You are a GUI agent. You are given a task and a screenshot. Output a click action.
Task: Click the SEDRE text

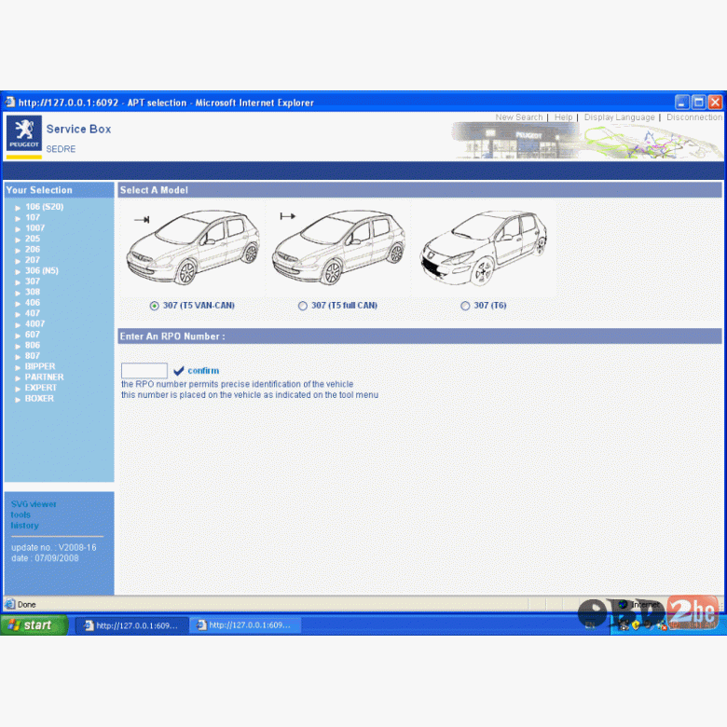click(x=61, y=149)
